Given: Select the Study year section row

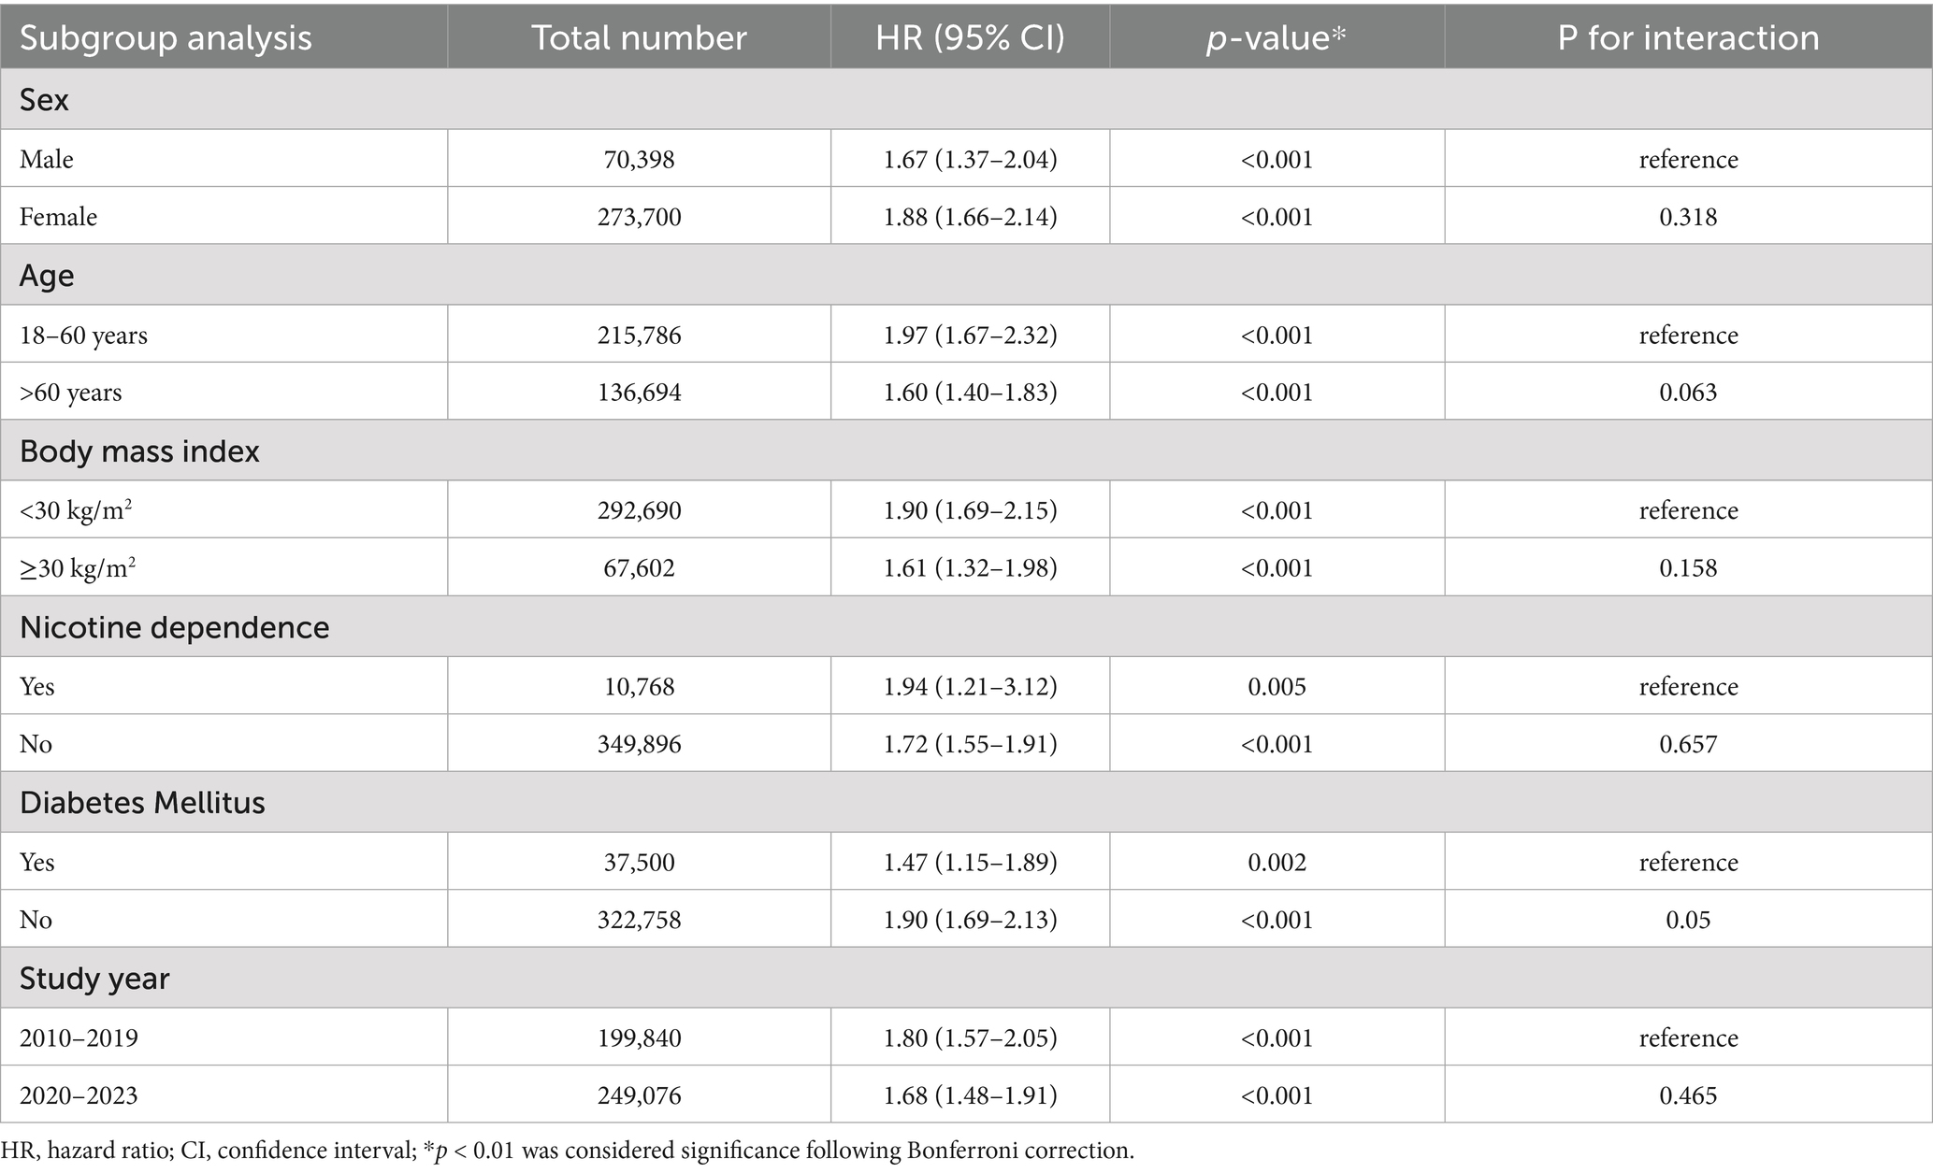Looking at the screenshot, I should 94,979.
